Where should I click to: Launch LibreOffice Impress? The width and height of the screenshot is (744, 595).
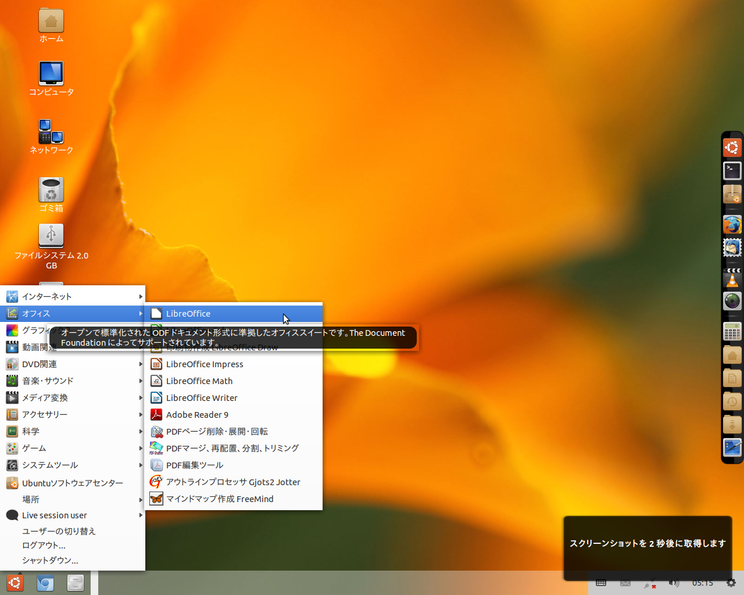234,364
